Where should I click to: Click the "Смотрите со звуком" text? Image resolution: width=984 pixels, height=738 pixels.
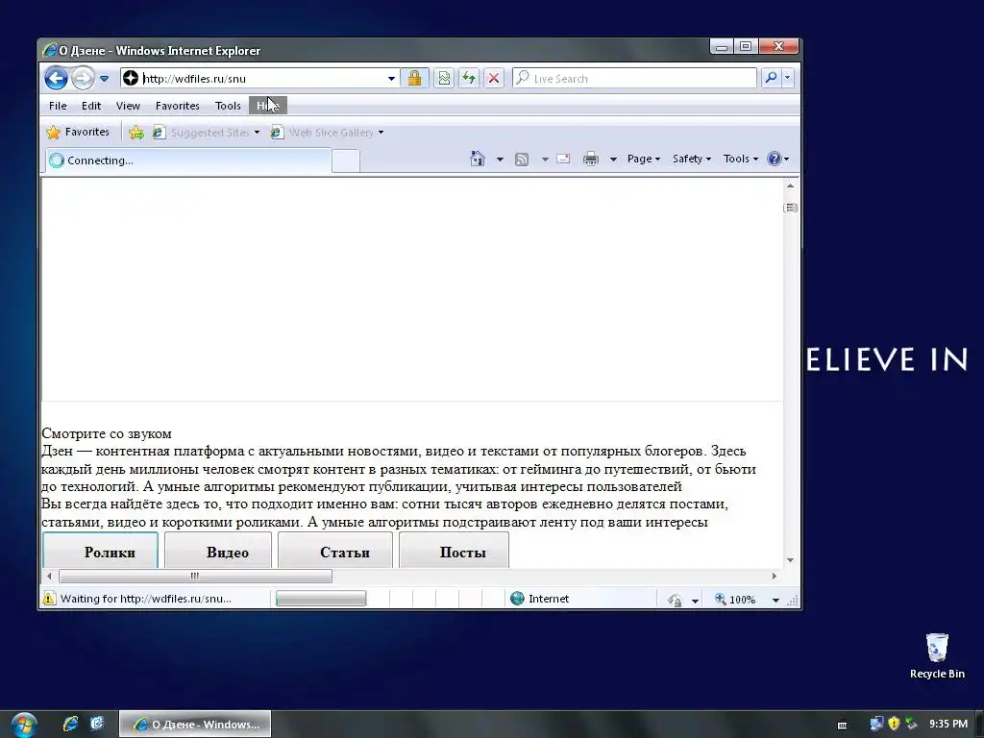(x=107, y=433)
